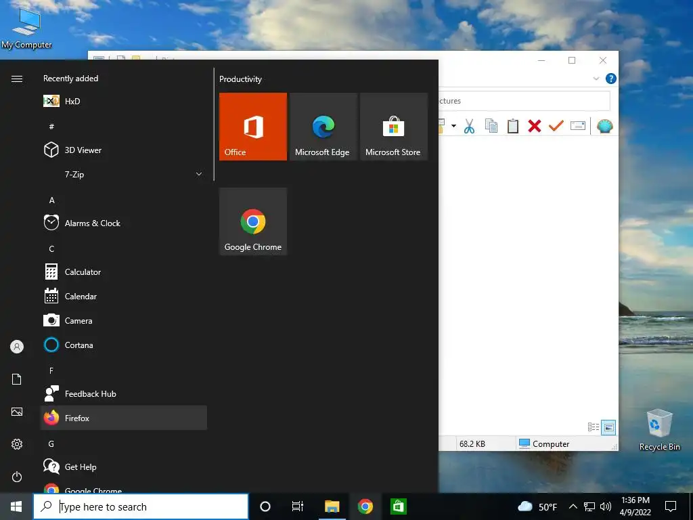Click Productivity group title
This screenshot has height=520, width=693.
(240, 79)
